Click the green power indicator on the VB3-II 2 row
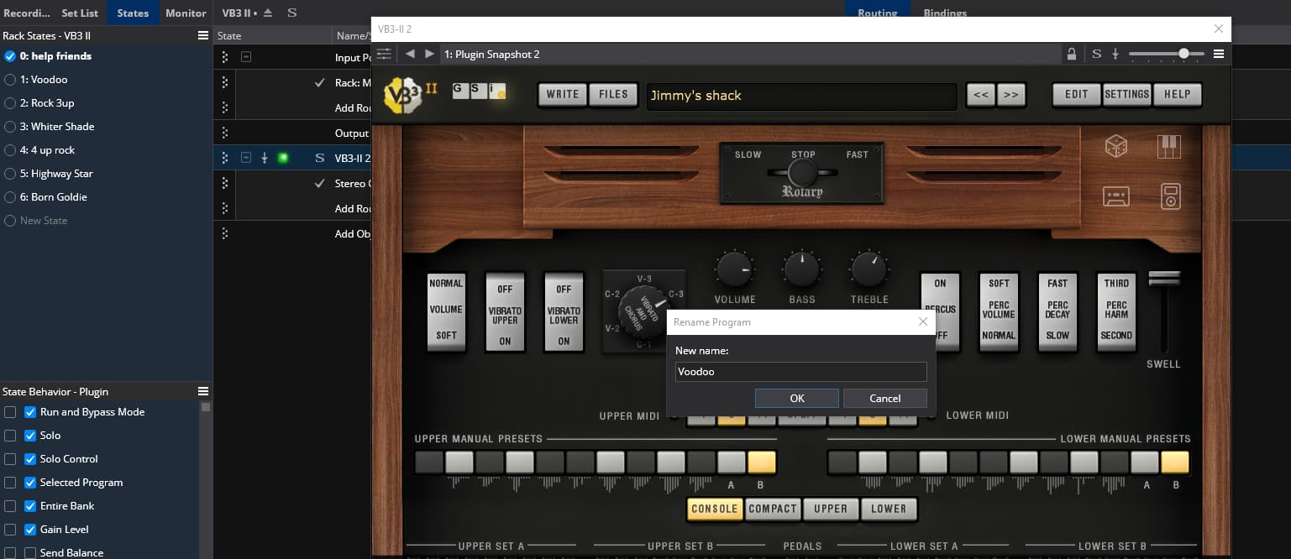1291x559 pixels. (x=283, y=158)
